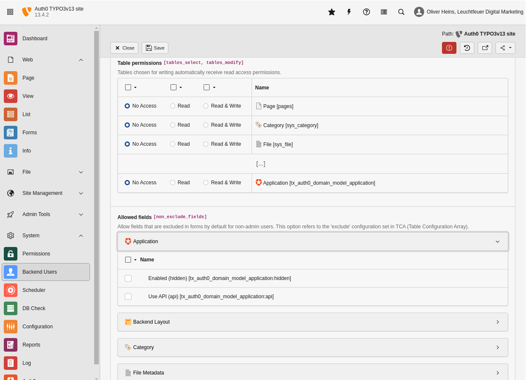The image size is (526, 380).
Task: Click user avatar of Oliver Heins
Action: click(x=419, y=12)
